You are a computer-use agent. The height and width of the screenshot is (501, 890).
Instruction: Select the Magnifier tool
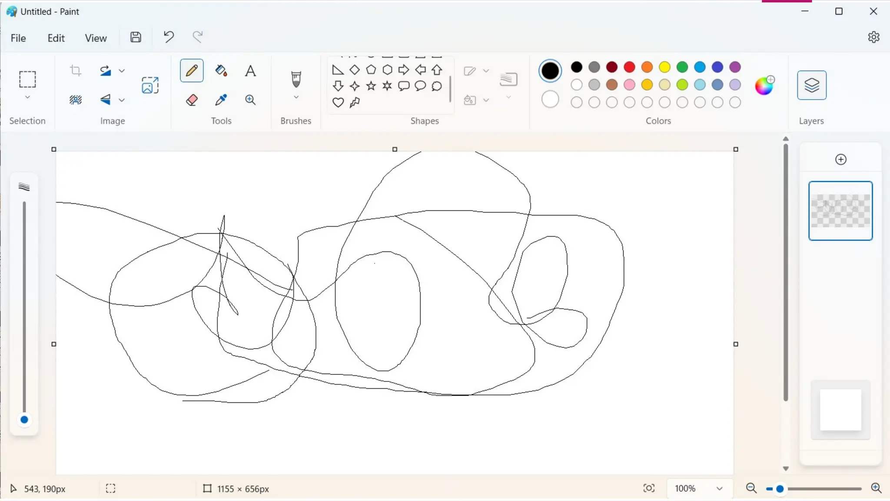coord(250,100)
